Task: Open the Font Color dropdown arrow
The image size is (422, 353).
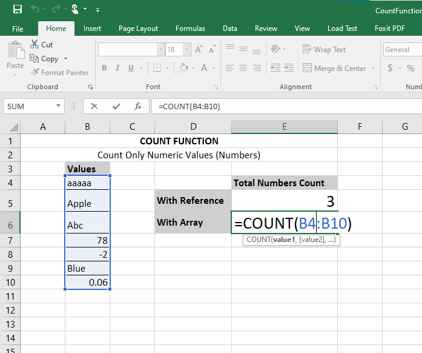Action: pos(214,68)
